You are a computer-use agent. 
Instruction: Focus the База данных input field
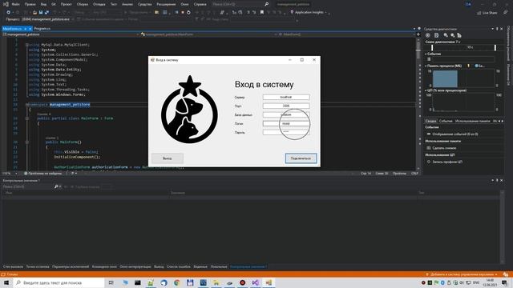pos(286,114)
